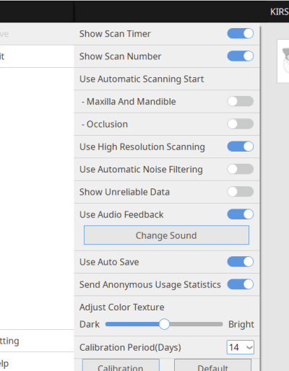The image size is (289, 371).
Task: Turn off Show Scan Number switch
Action: click(x=240, y=56)
